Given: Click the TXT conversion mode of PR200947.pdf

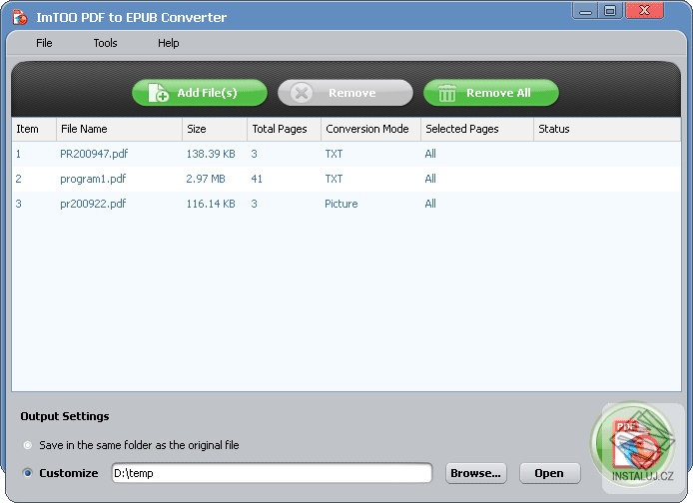Looking at the screenshot, I should [x=334, y=154].
